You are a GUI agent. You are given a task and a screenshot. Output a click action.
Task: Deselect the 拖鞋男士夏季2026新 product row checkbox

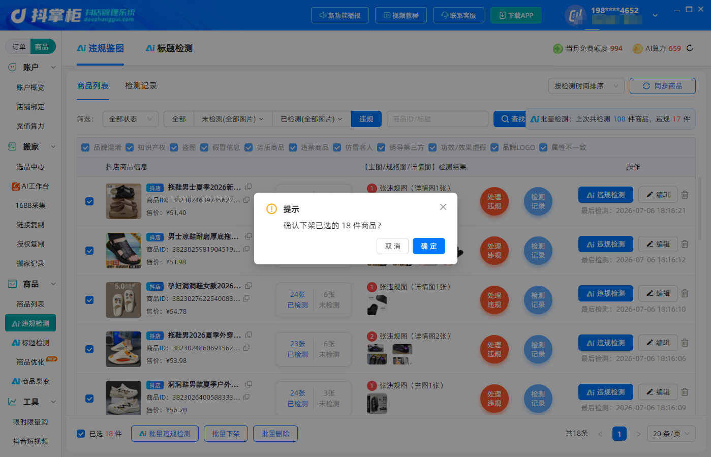point(89,201)
